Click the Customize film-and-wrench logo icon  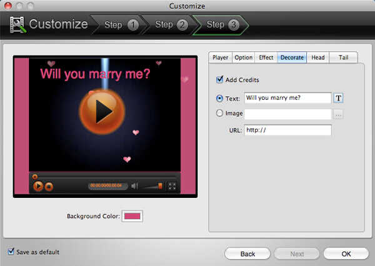coord(18,24)
